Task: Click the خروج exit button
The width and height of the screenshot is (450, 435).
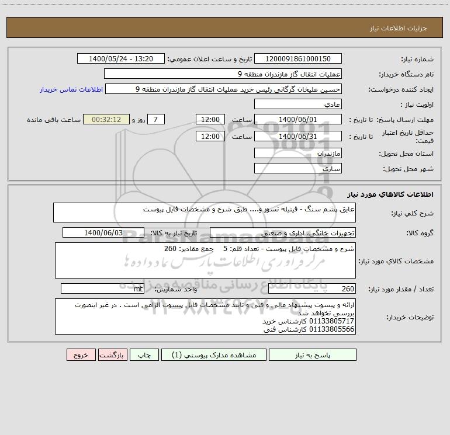Action: click(x=81, y=354)
